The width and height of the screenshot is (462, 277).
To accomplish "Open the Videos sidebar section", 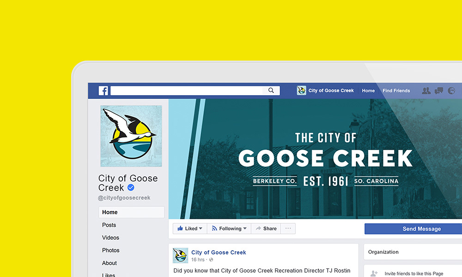I will (x=110, y=238).
